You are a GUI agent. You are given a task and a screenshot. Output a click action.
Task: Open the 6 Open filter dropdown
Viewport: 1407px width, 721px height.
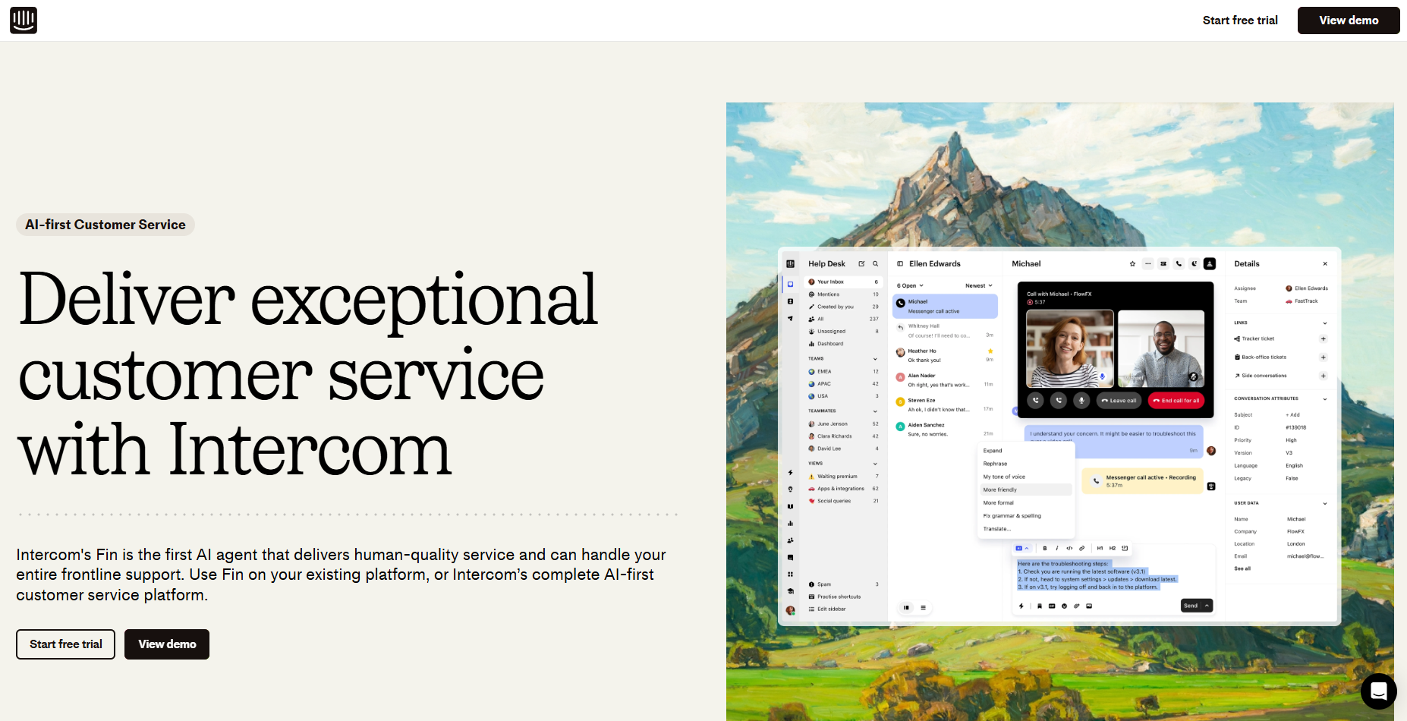click(910, 286)
